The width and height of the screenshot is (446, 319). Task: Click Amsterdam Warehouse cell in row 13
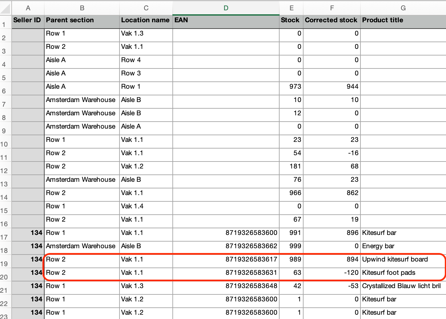click(x=82, y=181)
